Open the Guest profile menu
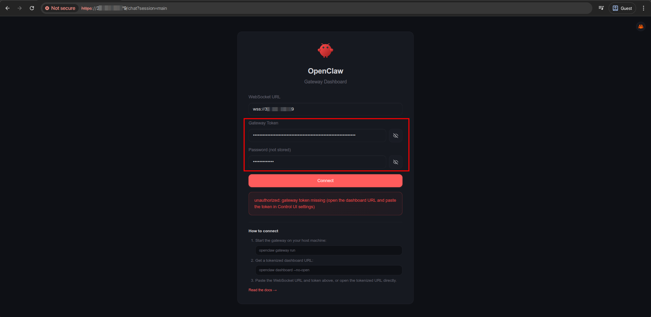The image size is (651, 317). coord(622,8)
